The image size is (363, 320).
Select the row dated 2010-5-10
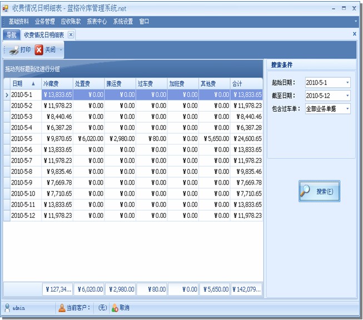[x=133, y=194]
